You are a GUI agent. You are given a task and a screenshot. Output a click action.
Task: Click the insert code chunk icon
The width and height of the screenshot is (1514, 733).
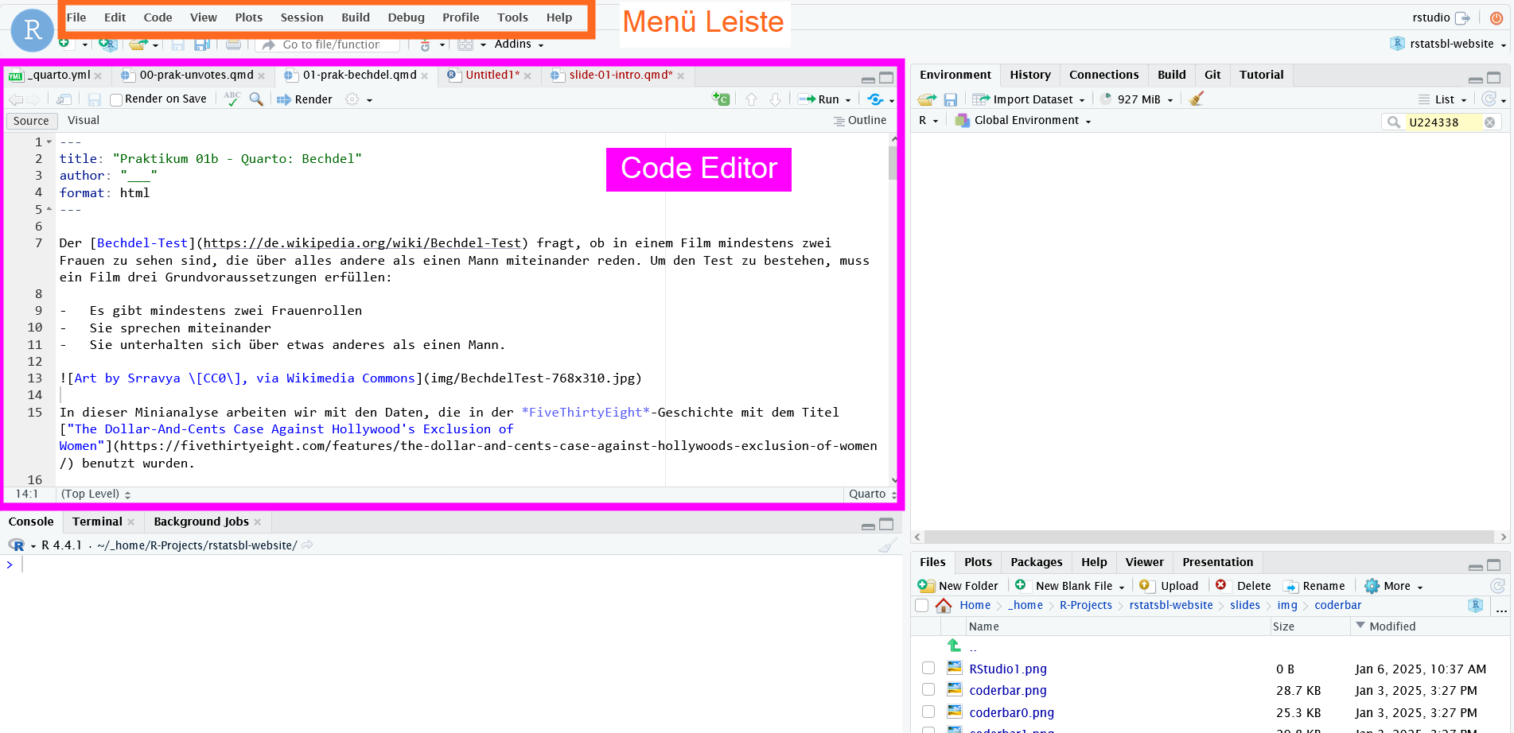[721, 99]
